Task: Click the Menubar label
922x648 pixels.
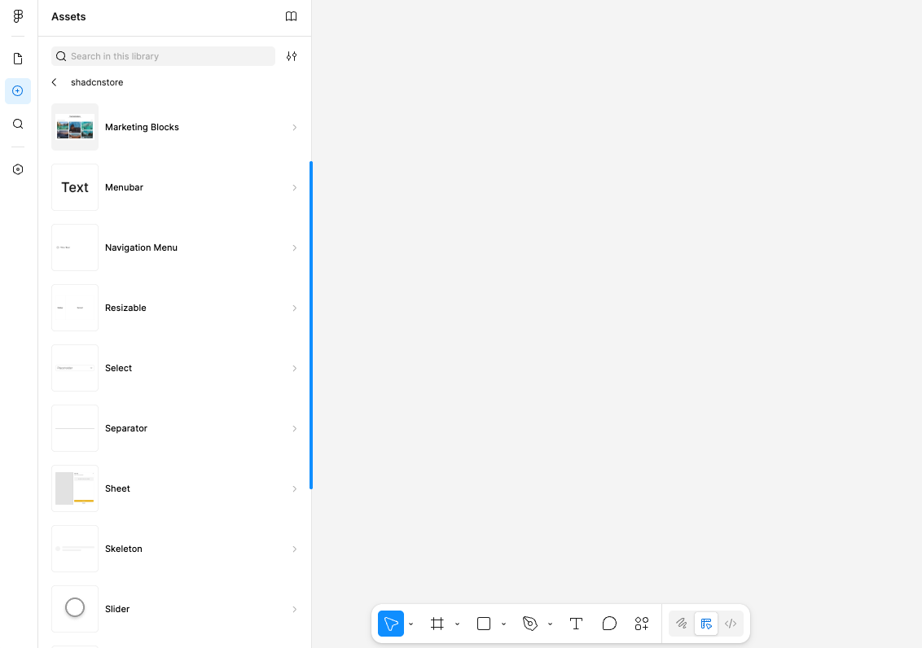Action: click(124, 187)
